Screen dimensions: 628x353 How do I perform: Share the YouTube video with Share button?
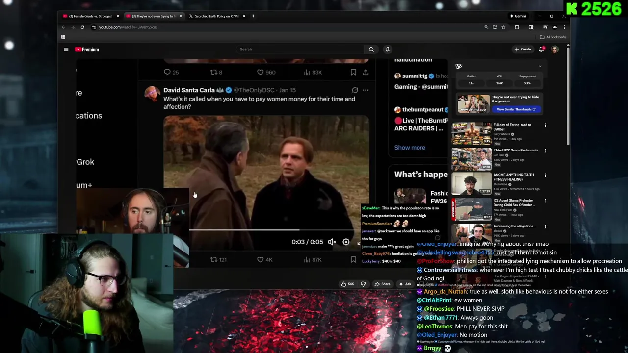coord(382,284)
